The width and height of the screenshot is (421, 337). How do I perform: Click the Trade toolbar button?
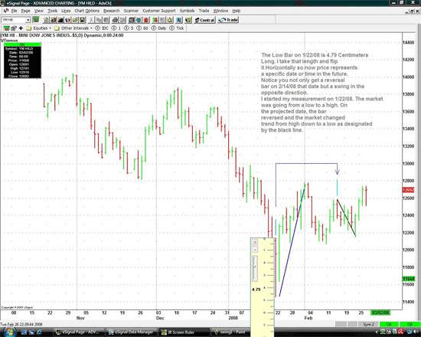[228, 20]
